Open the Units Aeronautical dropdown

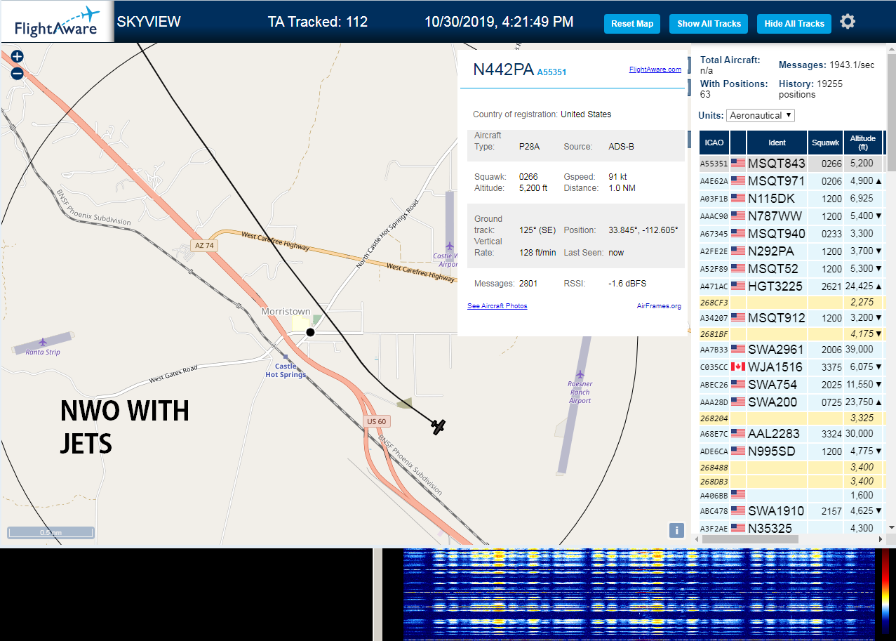pyautogui.click(x=761, y=115)
